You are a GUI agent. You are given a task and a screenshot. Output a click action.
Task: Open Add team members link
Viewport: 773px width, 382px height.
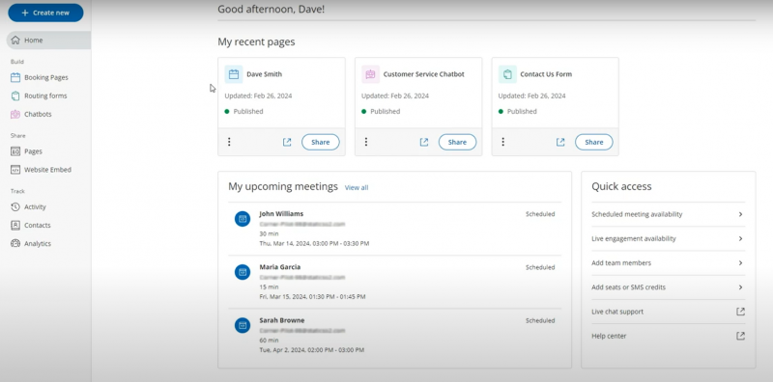pos(621,263)
